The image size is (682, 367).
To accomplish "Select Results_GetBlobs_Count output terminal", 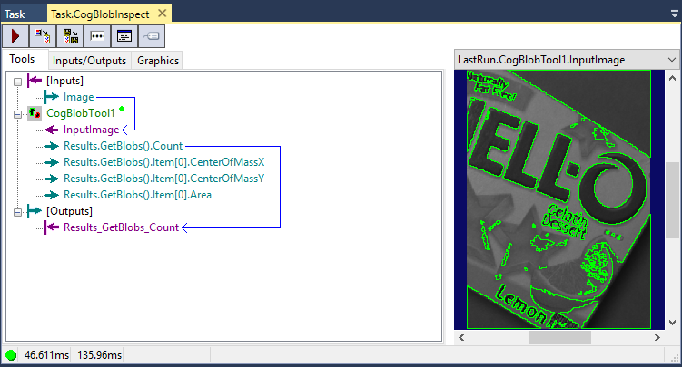I will click(120, 227).
